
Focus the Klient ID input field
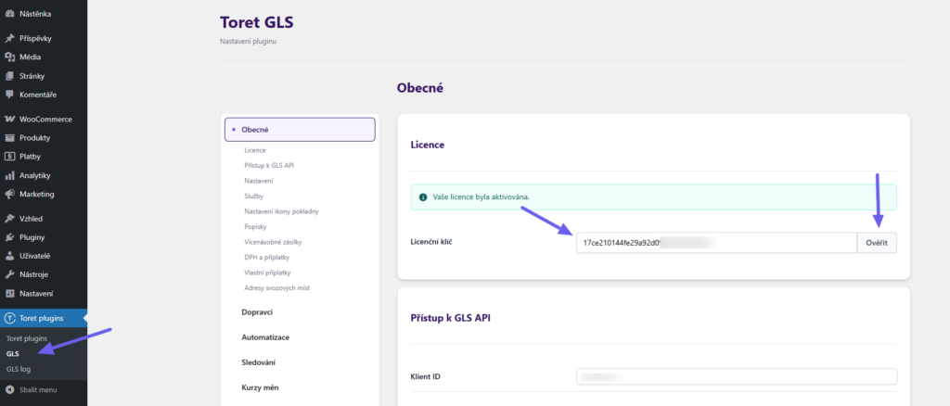737,376
